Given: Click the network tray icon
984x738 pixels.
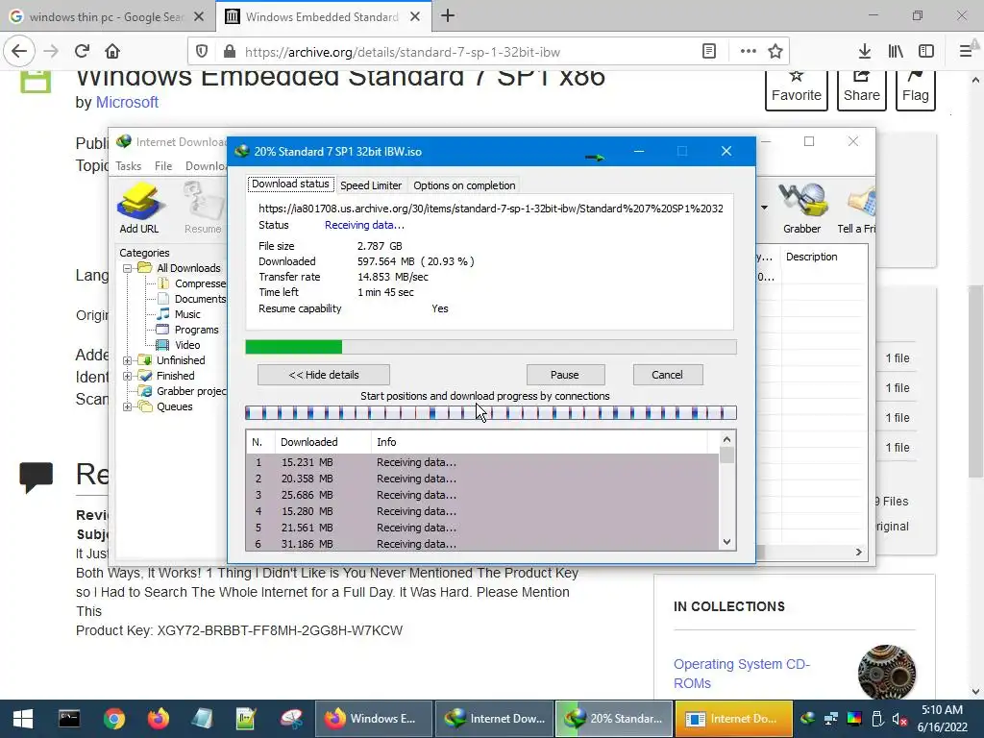Looking at the screenshot, I should (x=831, y=719).
